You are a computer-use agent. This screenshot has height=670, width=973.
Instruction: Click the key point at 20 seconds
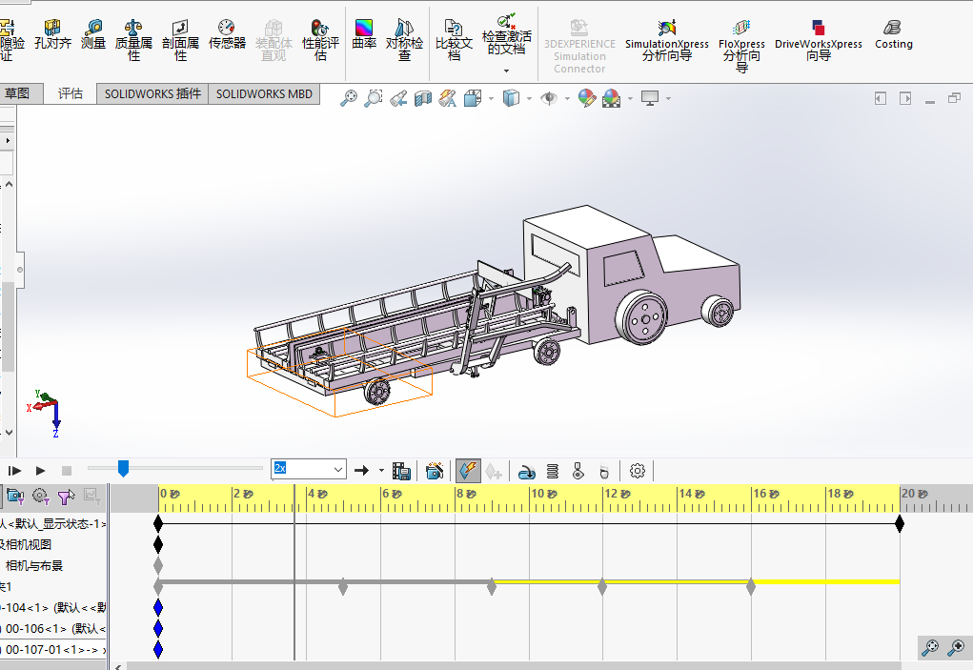[900, 523]
